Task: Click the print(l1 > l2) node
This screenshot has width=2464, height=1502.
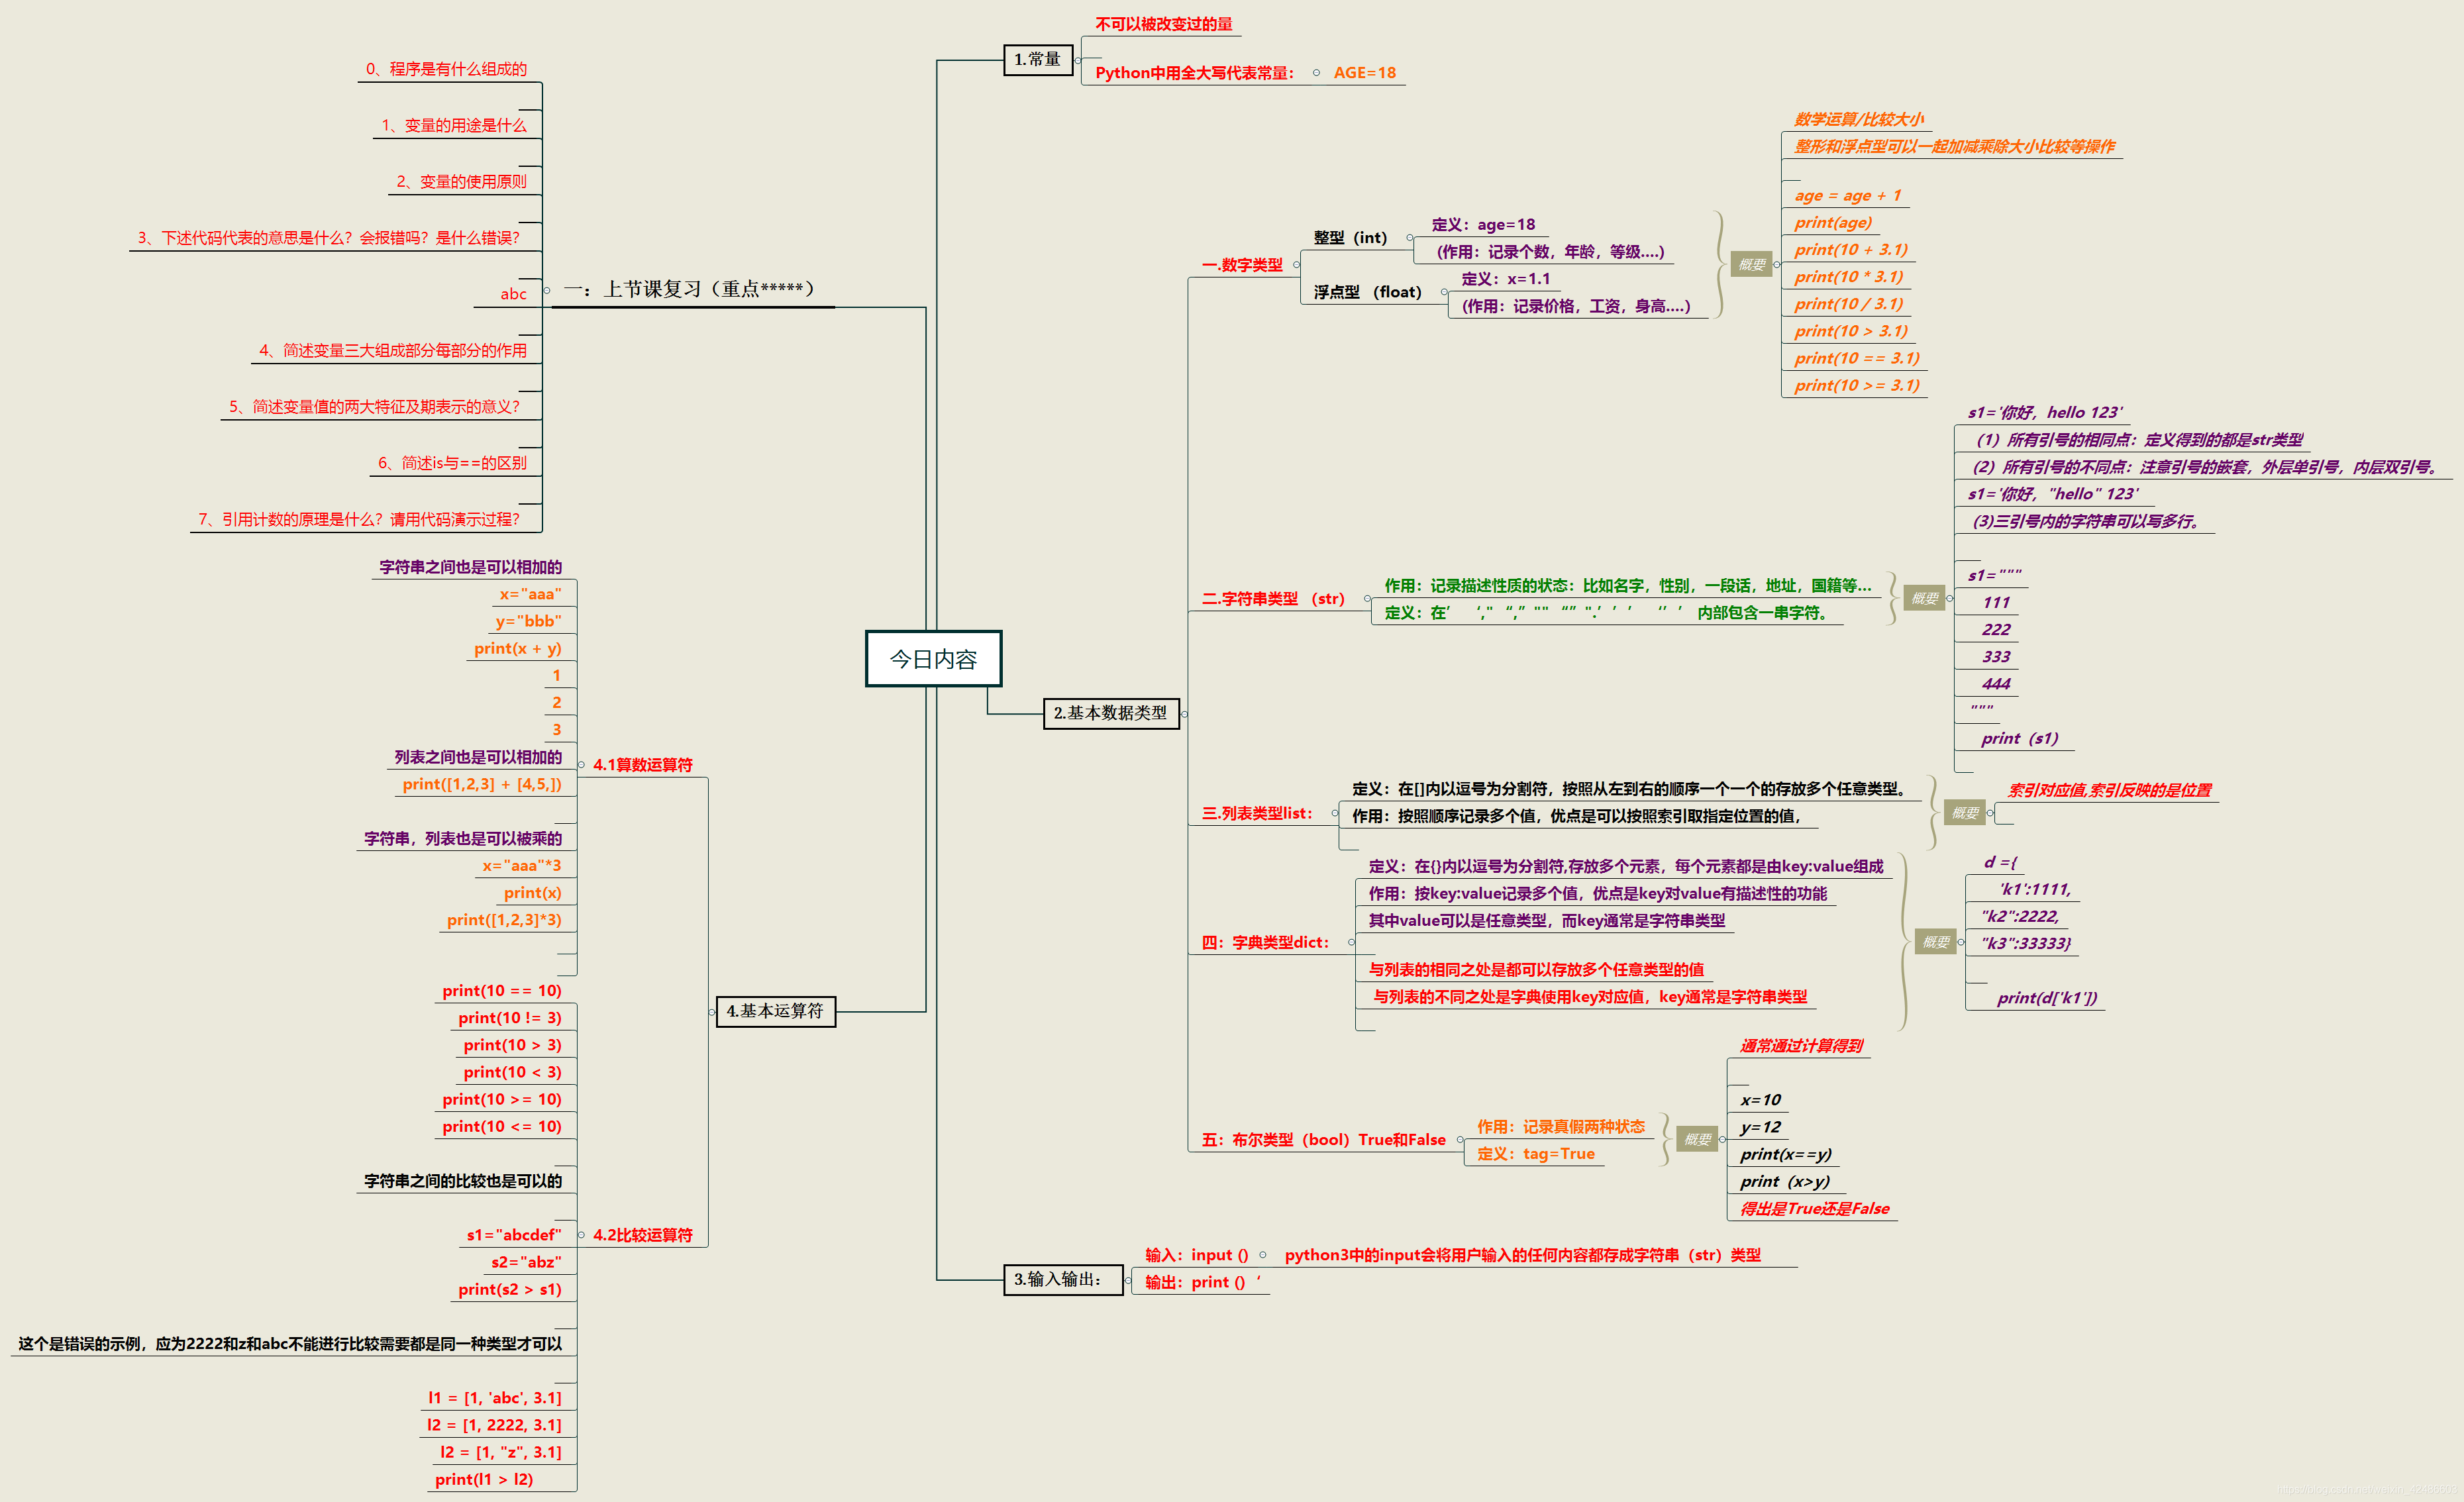Action: (x=484, y=1479)
